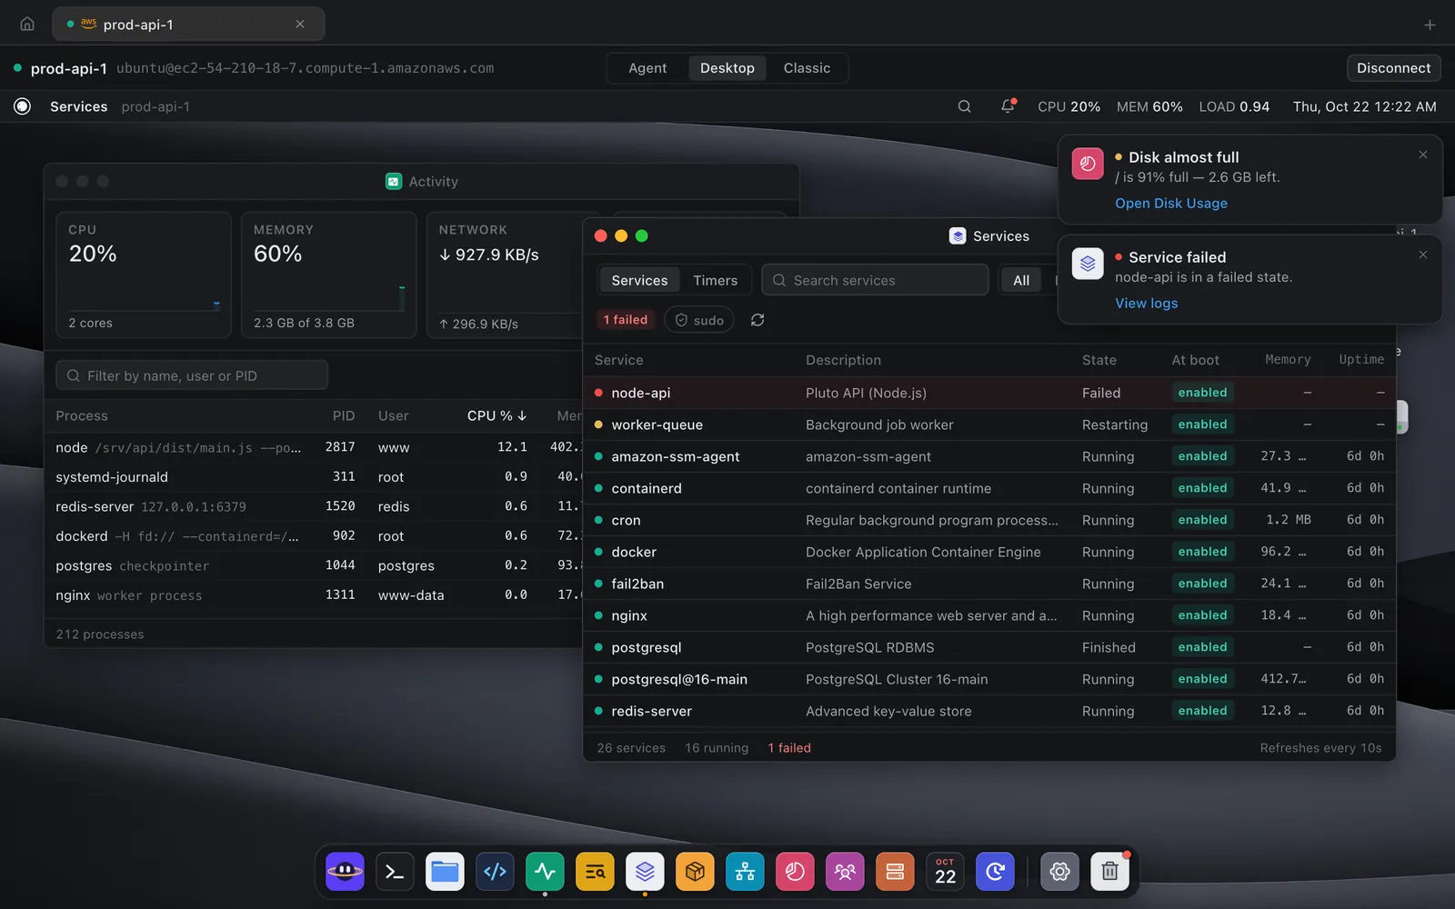1455x909 pixels.
Task: Switch to Classic view mode
Action: [807, 68]
